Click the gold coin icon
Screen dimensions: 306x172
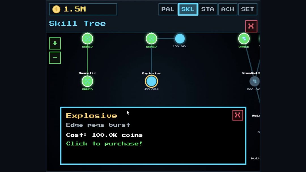[56, 9]
